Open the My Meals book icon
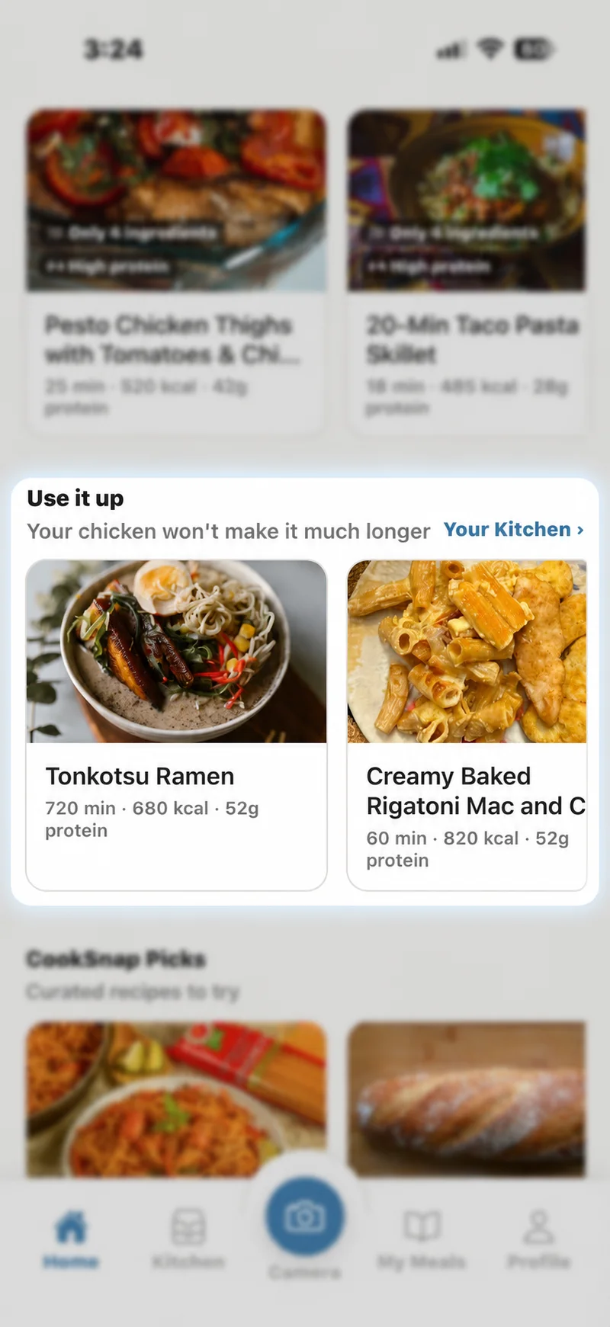 click(422, 1226)
